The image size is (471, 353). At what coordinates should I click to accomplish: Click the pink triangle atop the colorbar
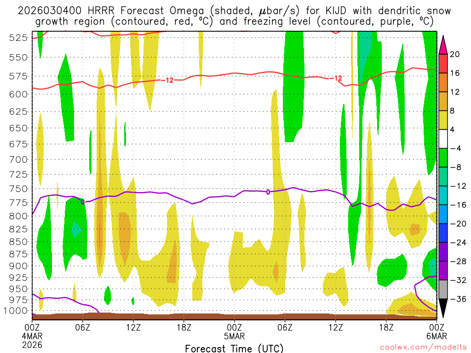click(443, 45)
